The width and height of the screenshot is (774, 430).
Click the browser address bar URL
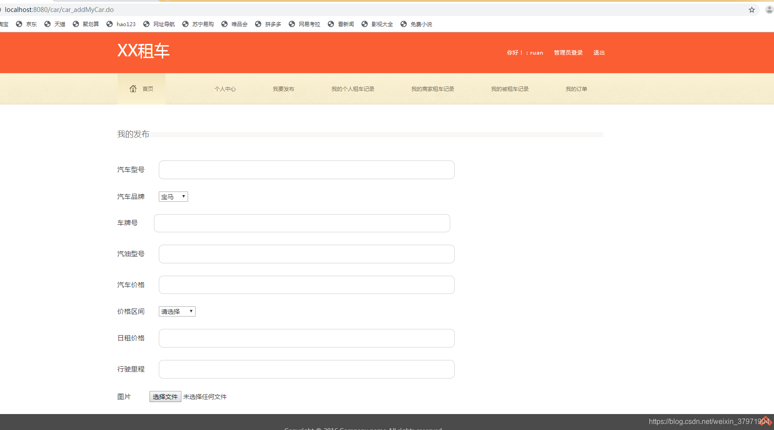point(59,10)
